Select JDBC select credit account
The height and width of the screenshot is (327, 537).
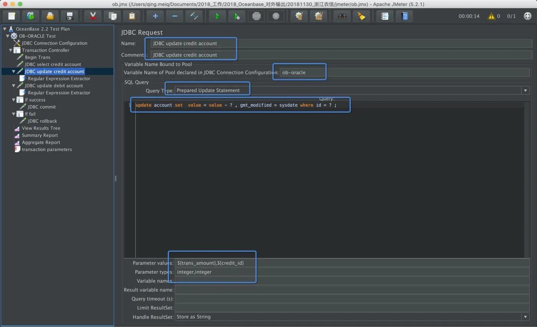tap(53, 64)
